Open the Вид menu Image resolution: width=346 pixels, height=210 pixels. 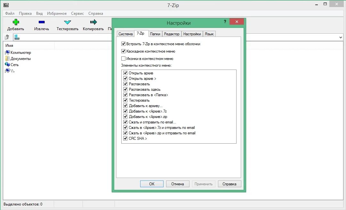pyautogui.click(x=39, y=13)
